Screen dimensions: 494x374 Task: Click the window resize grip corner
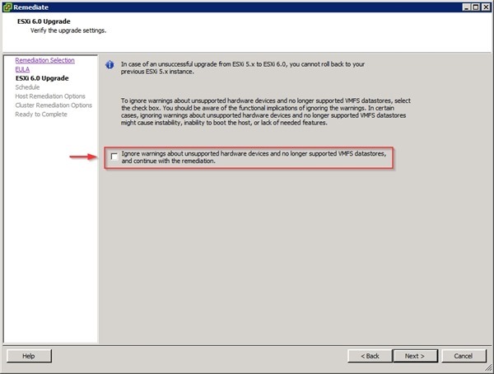[x=488, y=367]
